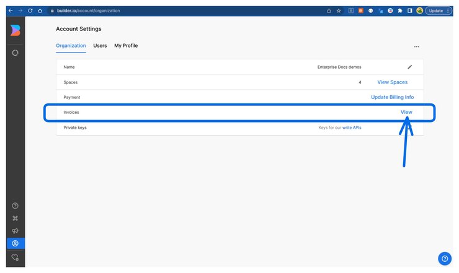Click Update Billing Info link

[x=392, y=97]
